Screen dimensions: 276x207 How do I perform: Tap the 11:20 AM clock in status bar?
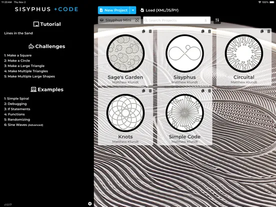(6, 2)
